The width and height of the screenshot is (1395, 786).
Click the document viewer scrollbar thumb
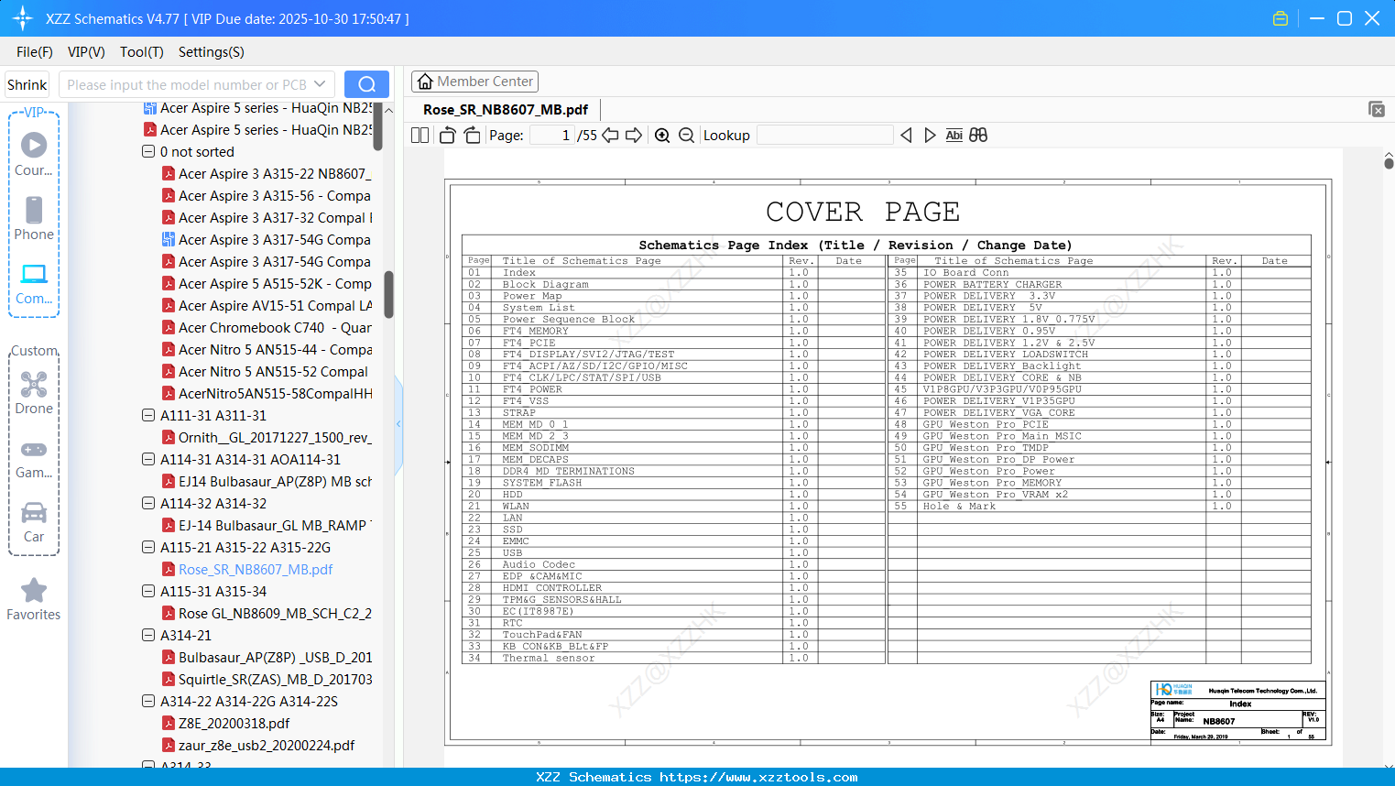1389,164
